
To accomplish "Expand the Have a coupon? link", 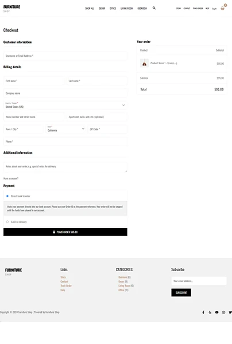I will pos(11,178).
